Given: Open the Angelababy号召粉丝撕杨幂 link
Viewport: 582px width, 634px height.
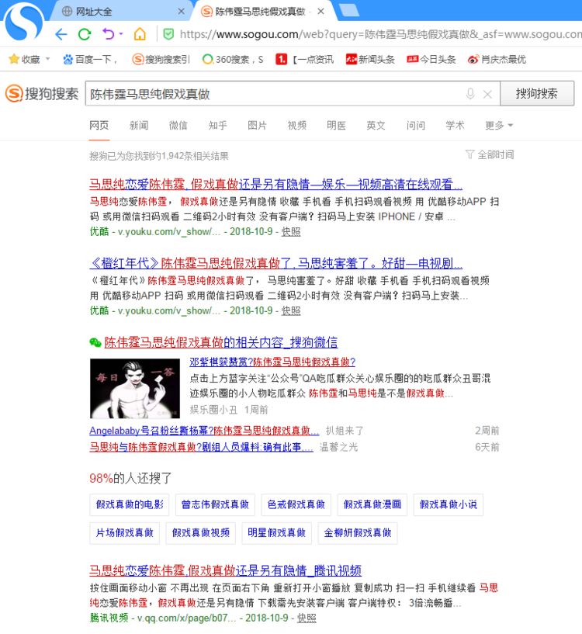Looking at the screenshot, I should pos(204,431).
